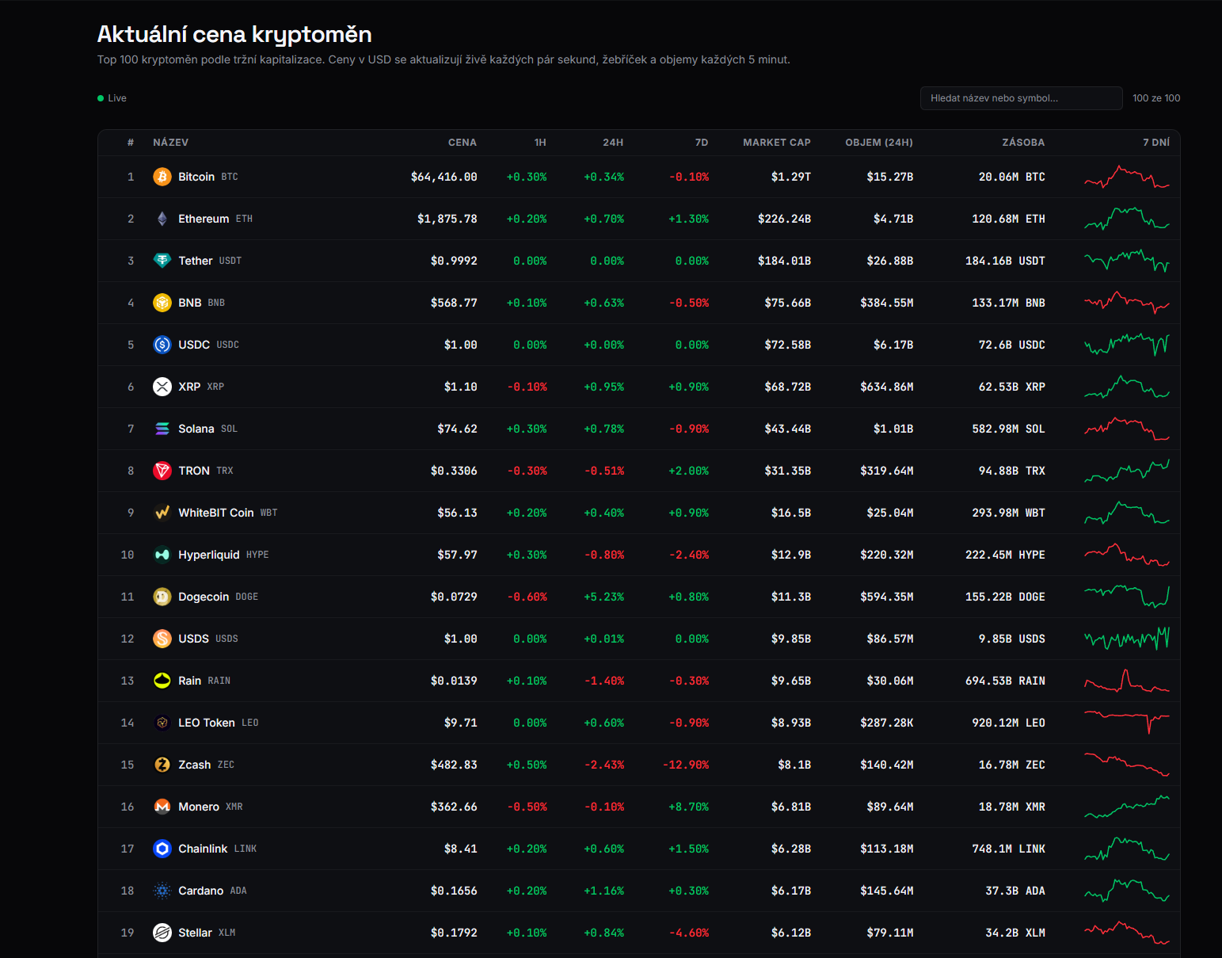This screenshot has height=958, width=1222.
Task: Open the Zcash coin name link
Action: [195, 765]
